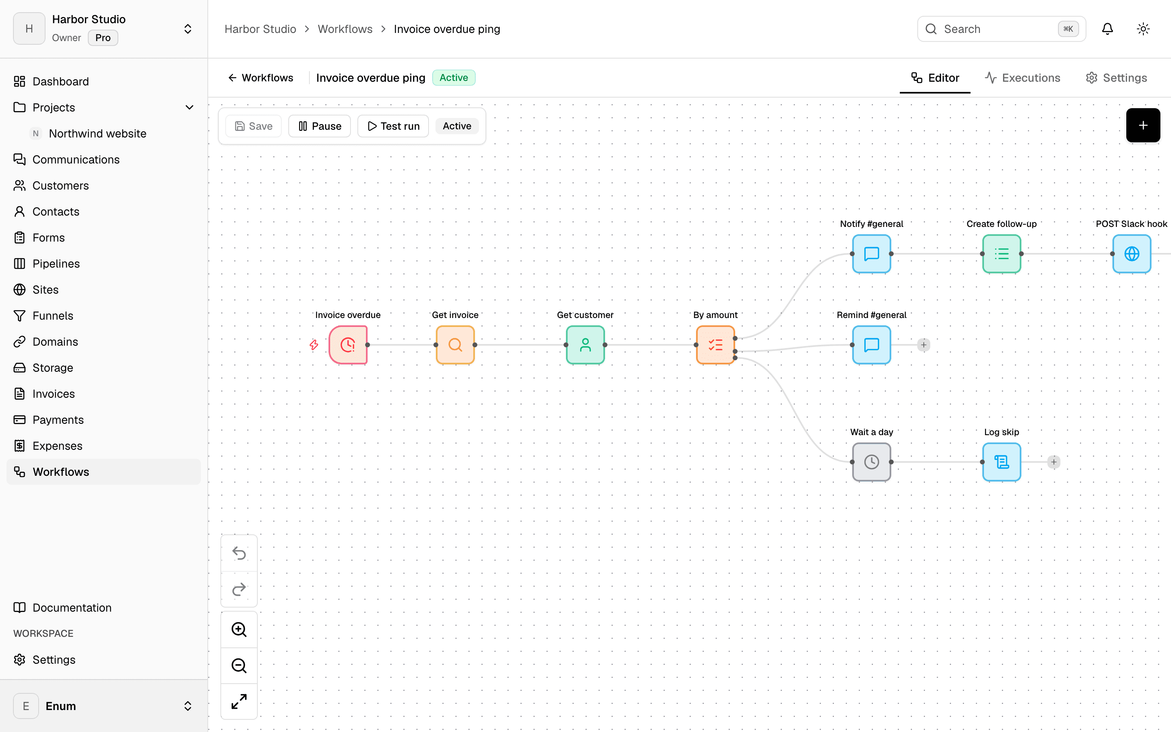Navigate to Forms

point(104,238)
